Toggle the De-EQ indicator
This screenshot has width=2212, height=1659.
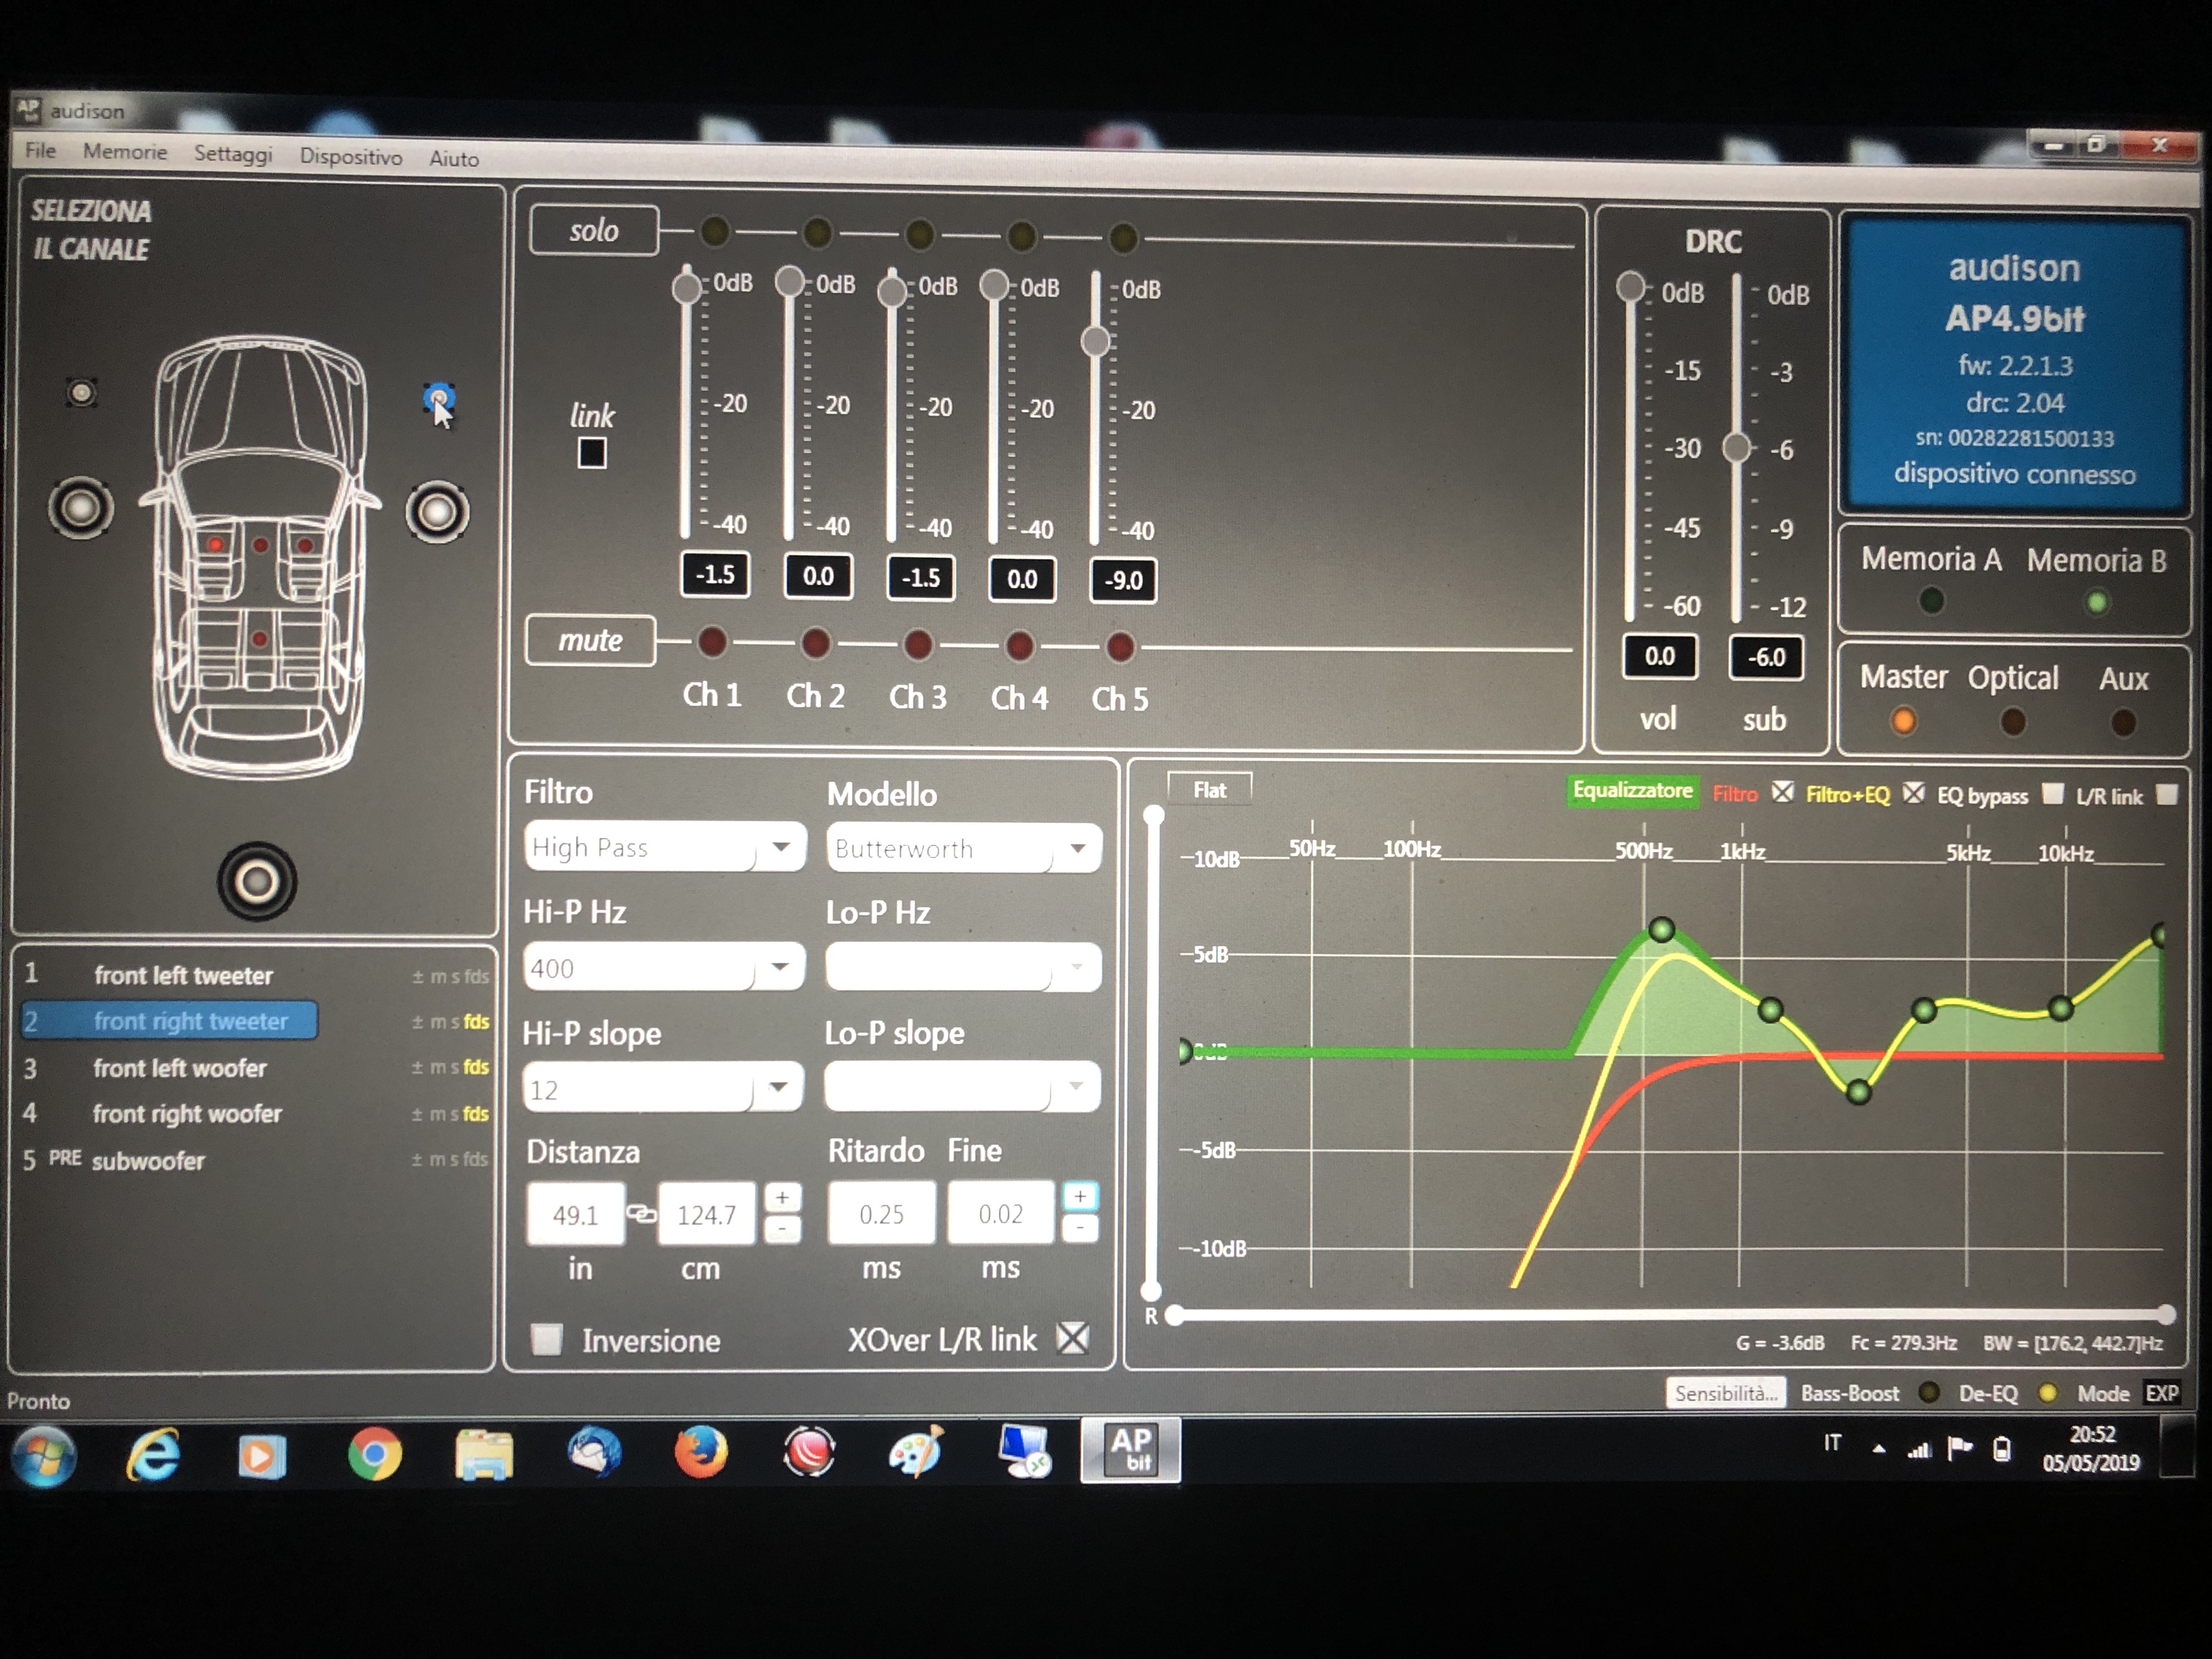pos(2047,1393)
